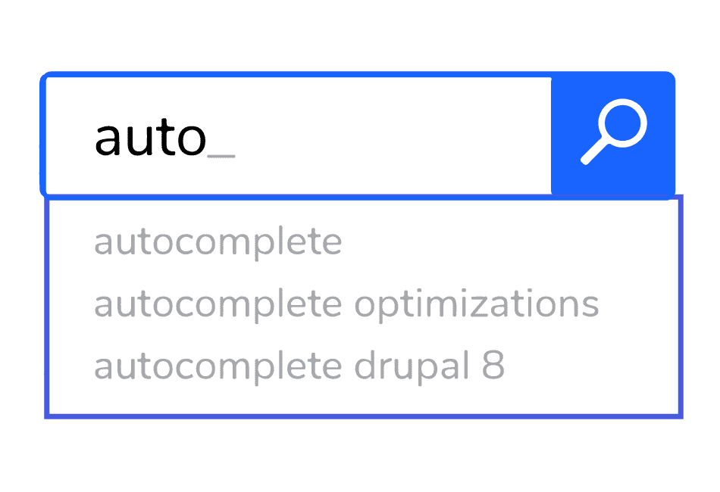This screenshot has height=492, width=720.
Task: Click the handle of the magnifying glass icon
Action: pos(593,151)
